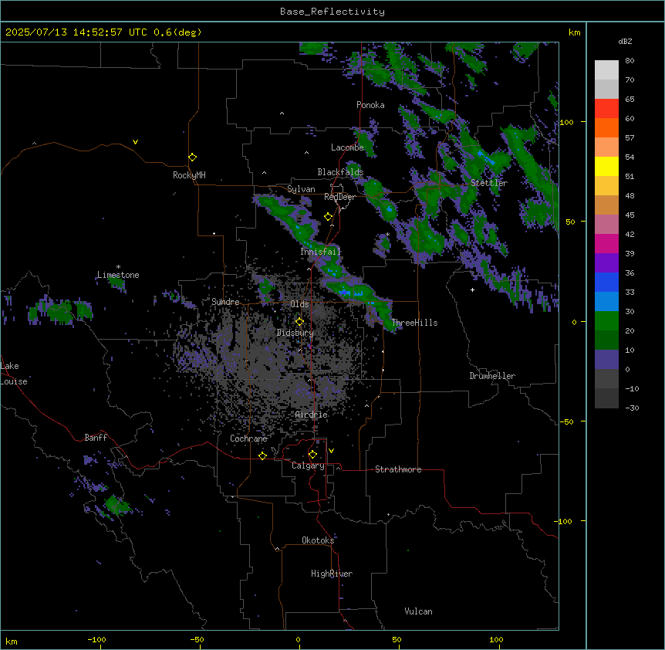Select the Didsbury label
This screenshot has width=665, height=650.
(x=295, y=333)
